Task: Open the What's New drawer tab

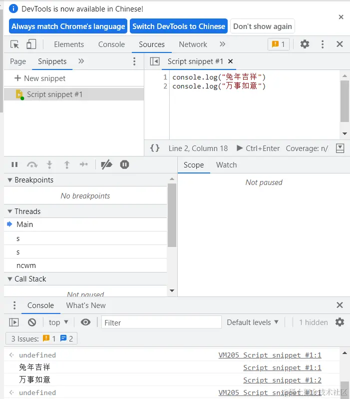Action: (x=86, y=305)
